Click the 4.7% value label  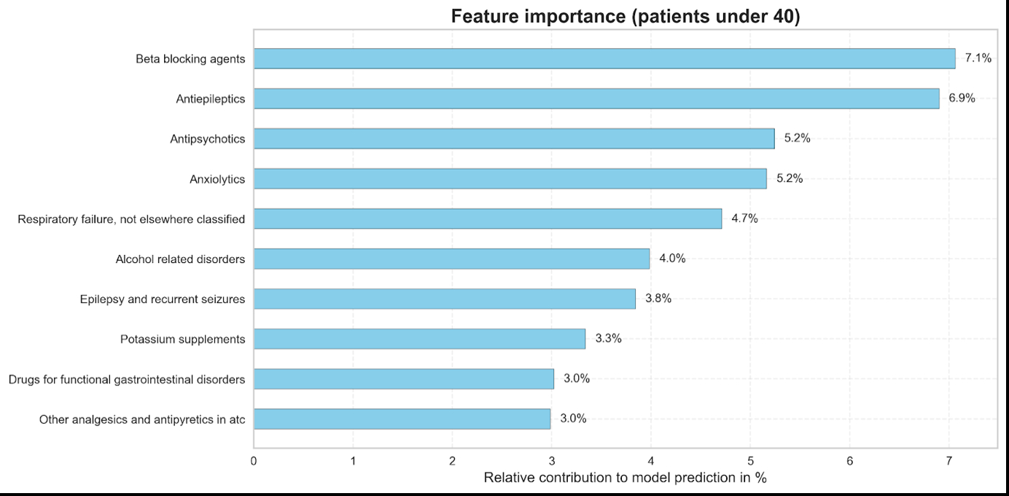click(x=744, y=219)
